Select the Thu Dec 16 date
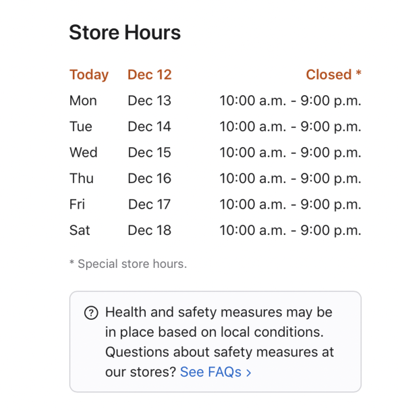Image resolution: width=398 pixels, height=411 pixels. tap(149, 178)
